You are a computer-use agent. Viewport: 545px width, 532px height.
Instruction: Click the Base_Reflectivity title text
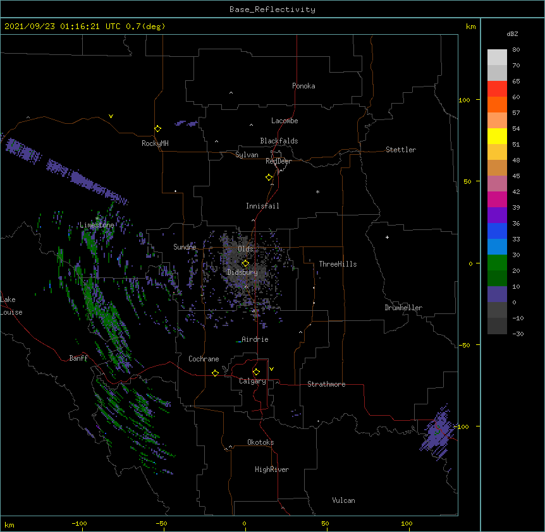click(x=272, y=9)
